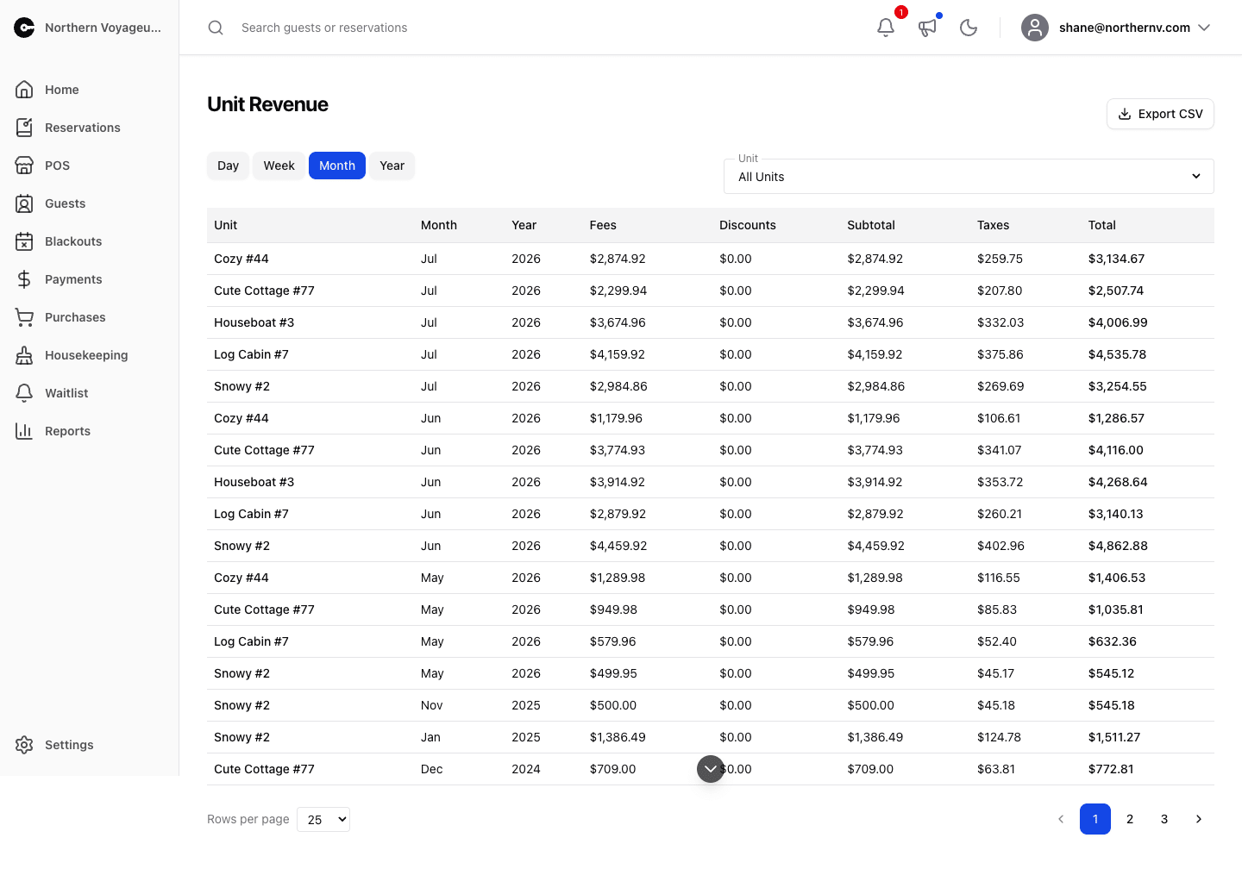Go to Housekeeping in the sidebar
Image resolution: width=1242 pixels, height=869 pixels.
pyautogui.click(x=86, y=355)
